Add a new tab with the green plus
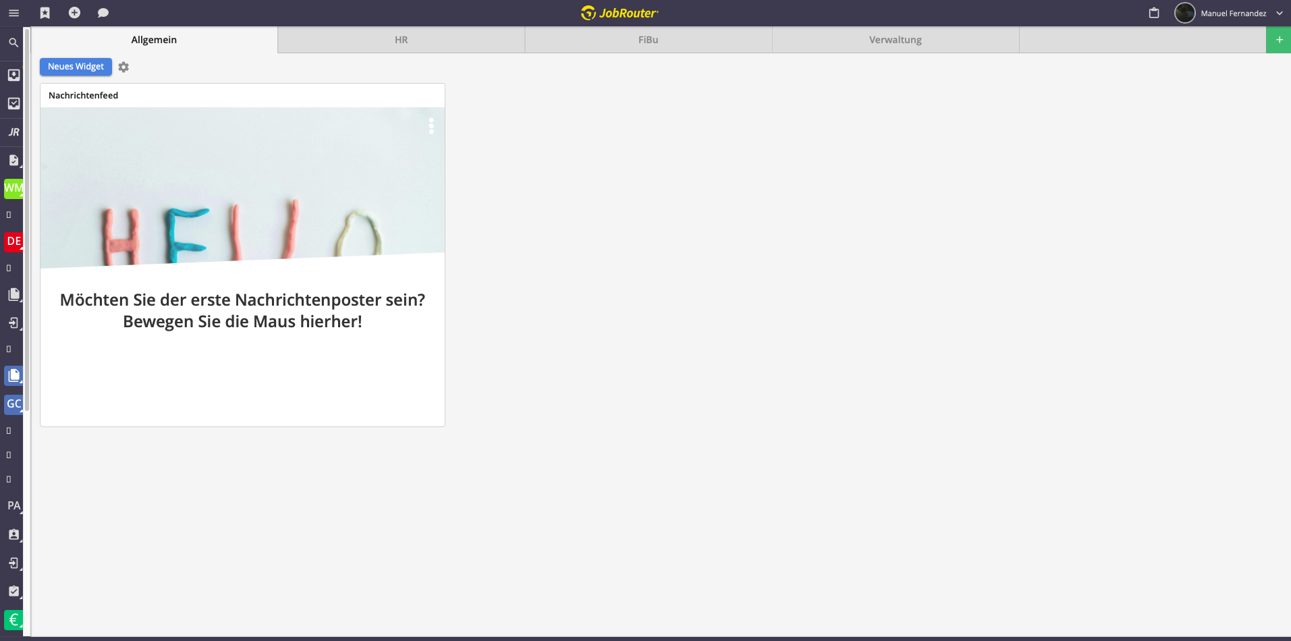 pyautogui.click(x=1279, y=40)
